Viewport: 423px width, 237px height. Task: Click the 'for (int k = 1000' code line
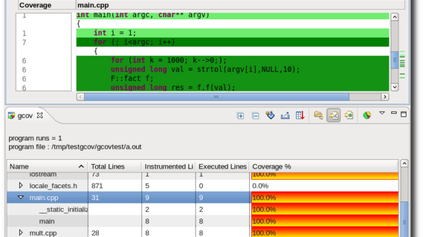click(233, 60)
